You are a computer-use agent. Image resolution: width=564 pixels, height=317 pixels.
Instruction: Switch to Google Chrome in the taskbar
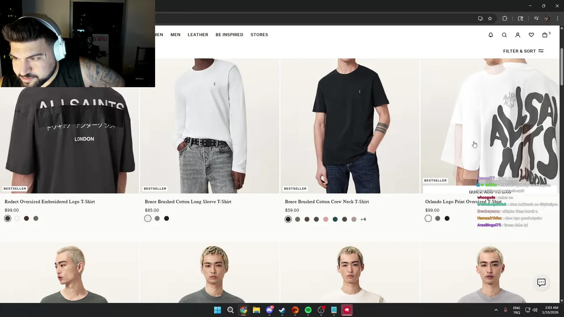tap(243, 310)
